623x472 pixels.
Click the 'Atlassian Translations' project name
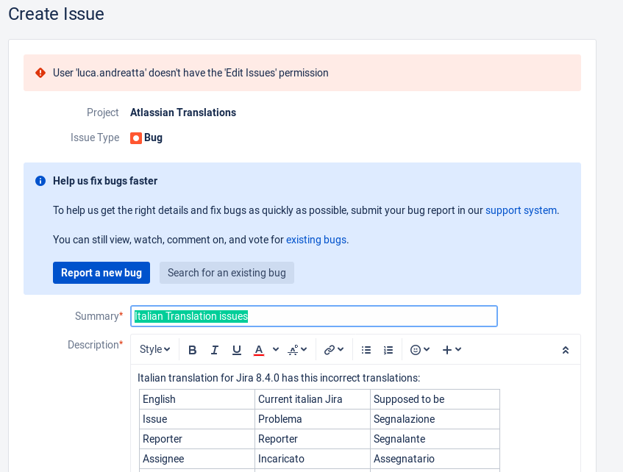click(x=183, y=112)
